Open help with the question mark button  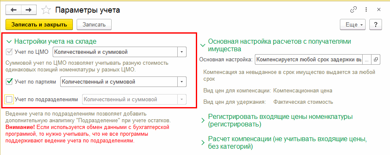coord(376,25)
